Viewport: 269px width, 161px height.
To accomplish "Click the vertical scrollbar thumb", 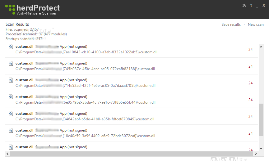I will point(261,120).
